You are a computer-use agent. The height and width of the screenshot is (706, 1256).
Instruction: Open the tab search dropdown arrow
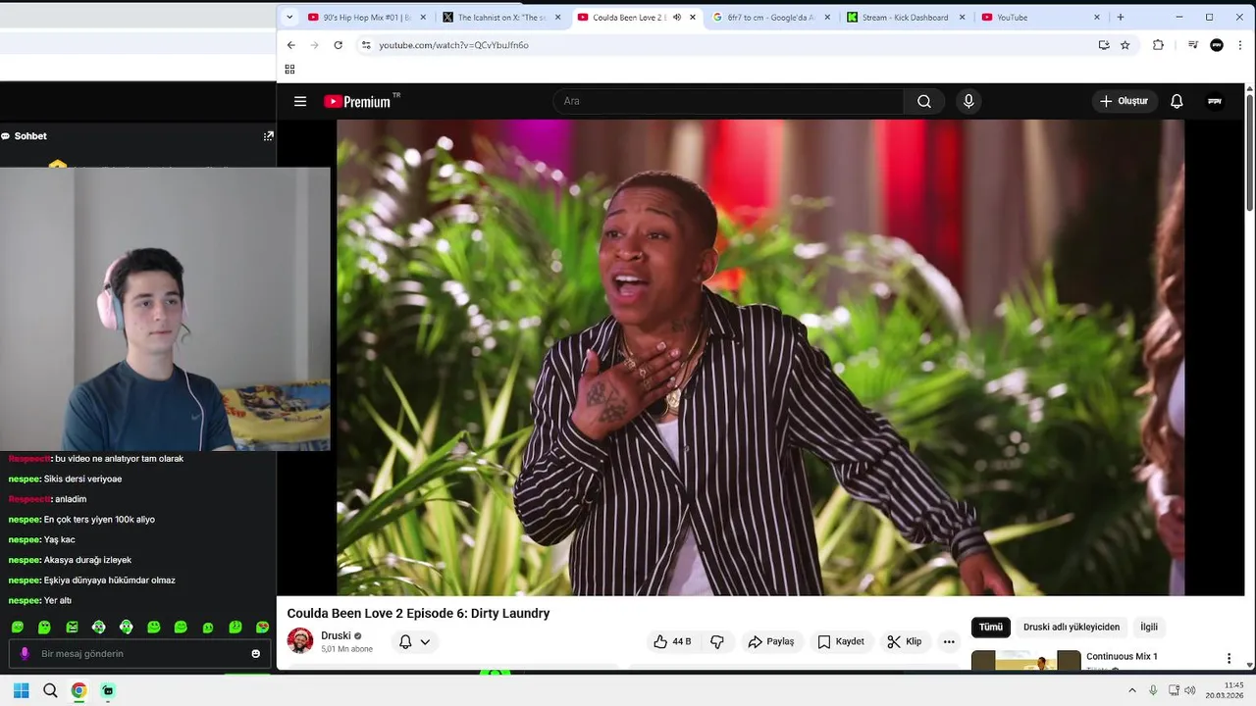point(289,17)
